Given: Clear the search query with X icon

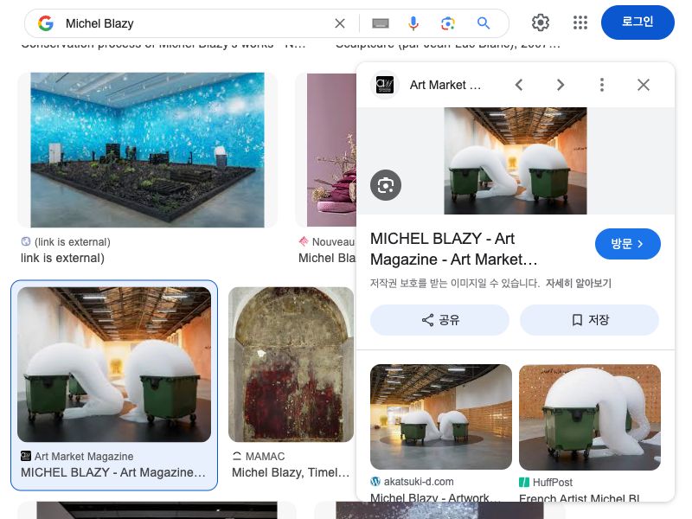Looking at the screenshot, I should click(x=339, y=23).
